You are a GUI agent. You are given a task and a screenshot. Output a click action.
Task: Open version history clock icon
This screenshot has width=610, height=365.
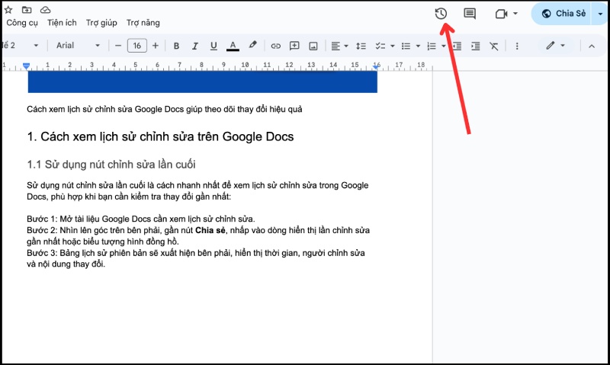coord(441,14)
